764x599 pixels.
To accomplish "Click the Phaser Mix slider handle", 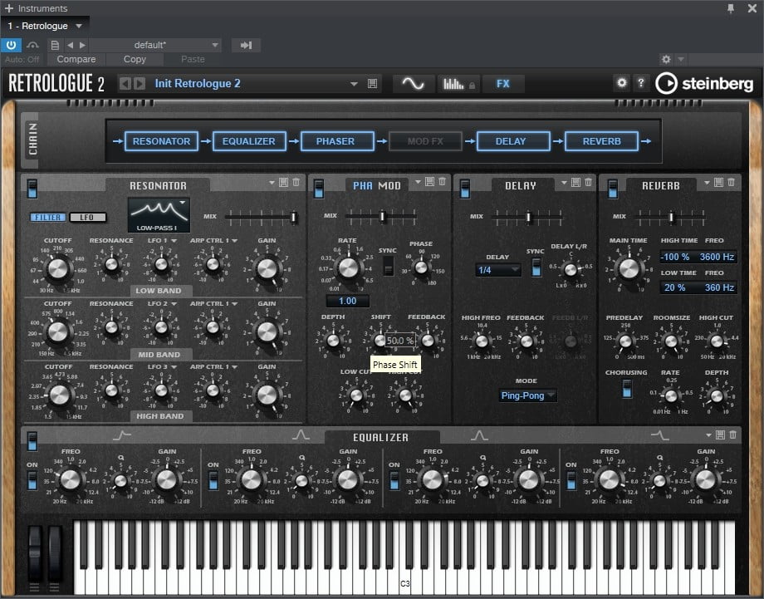I will coord(382,216).
